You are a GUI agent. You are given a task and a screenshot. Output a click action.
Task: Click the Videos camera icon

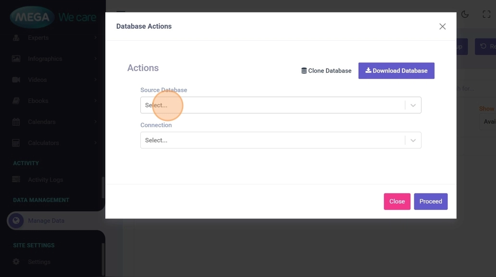pyautogui.click(x=16, y=80)
